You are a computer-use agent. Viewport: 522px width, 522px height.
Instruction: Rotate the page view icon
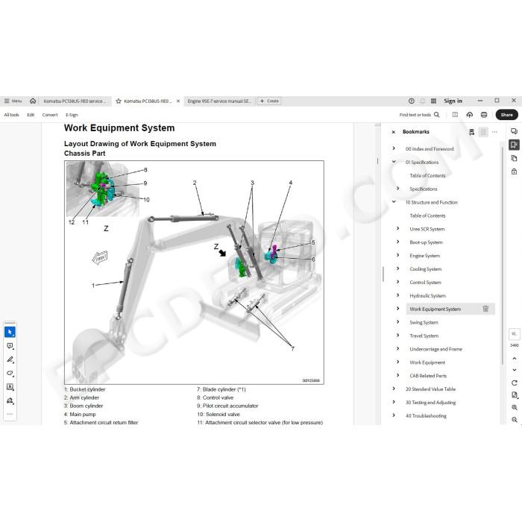click(515, 383)
